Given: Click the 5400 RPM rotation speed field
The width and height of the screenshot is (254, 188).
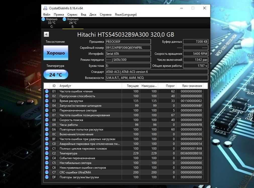Looking at the screenshot, I should coord(195,54).
